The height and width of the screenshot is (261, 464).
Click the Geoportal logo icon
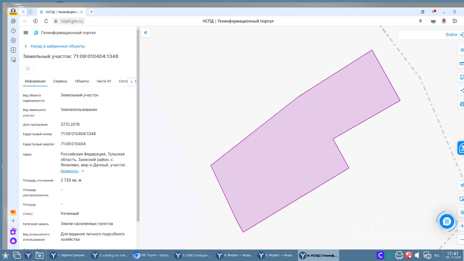(36, 33)
